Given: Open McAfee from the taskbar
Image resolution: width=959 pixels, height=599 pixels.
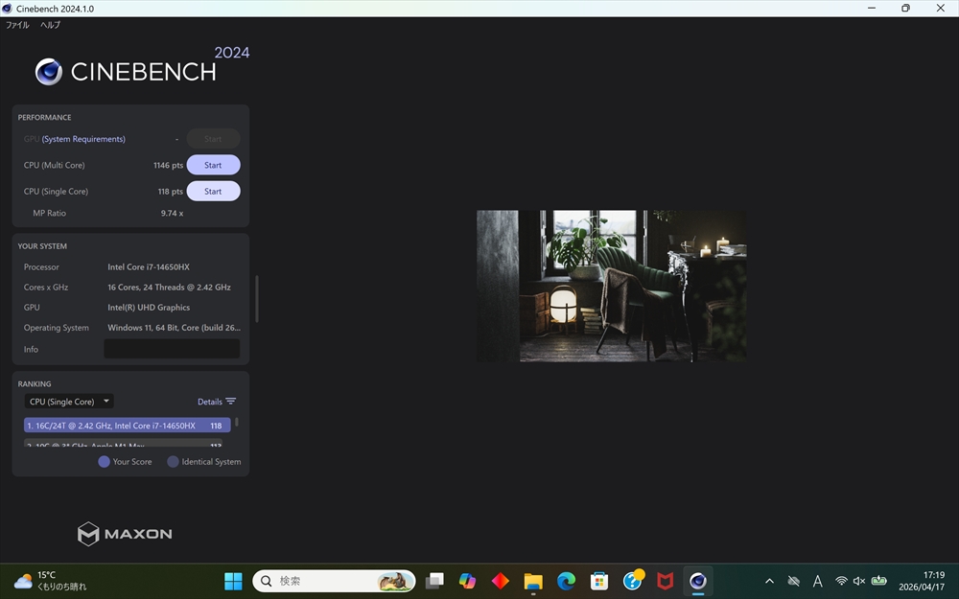Looking at the screenshot, I should click(666, 581).
